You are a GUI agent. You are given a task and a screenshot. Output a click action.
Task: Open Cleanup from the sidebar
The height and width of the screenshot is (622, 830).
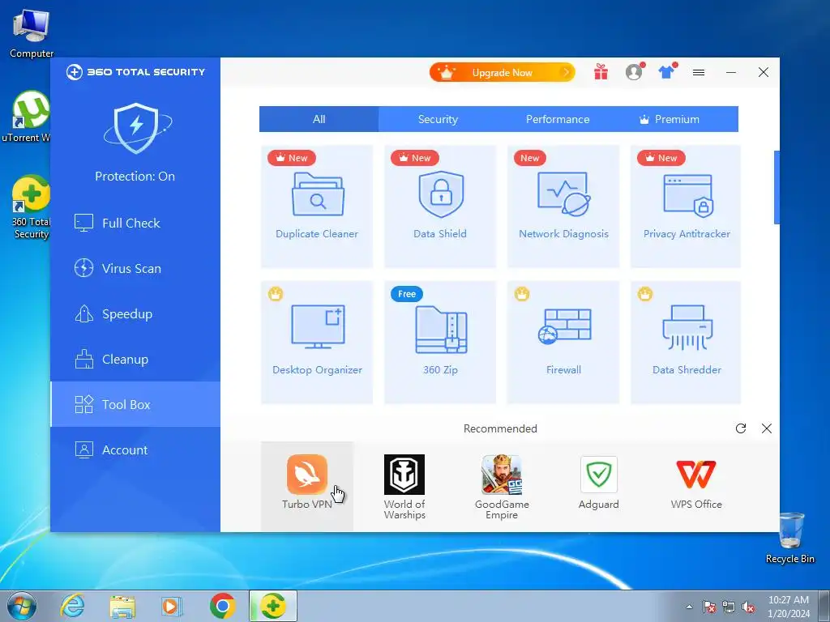tap(135, 360)
